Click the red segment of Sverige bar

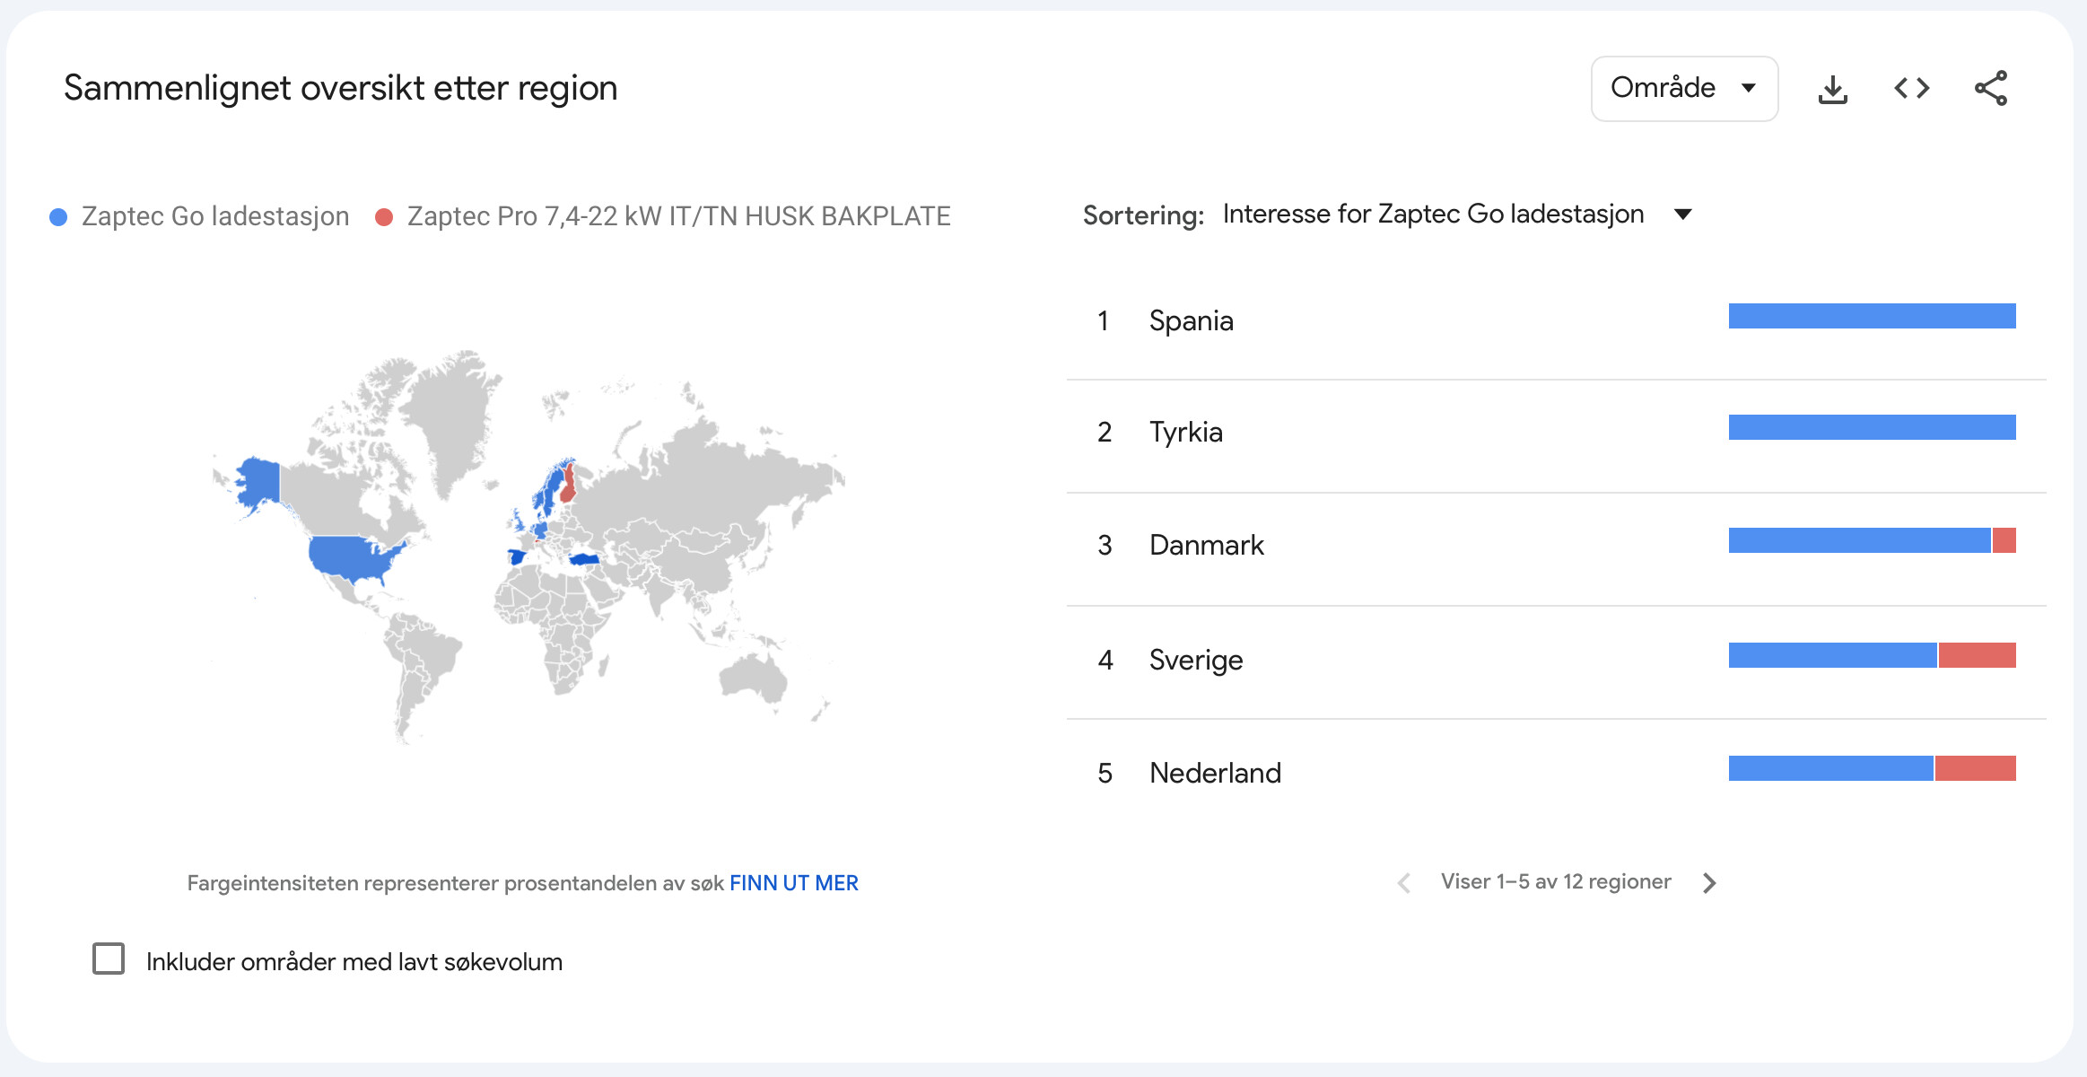1977,655
